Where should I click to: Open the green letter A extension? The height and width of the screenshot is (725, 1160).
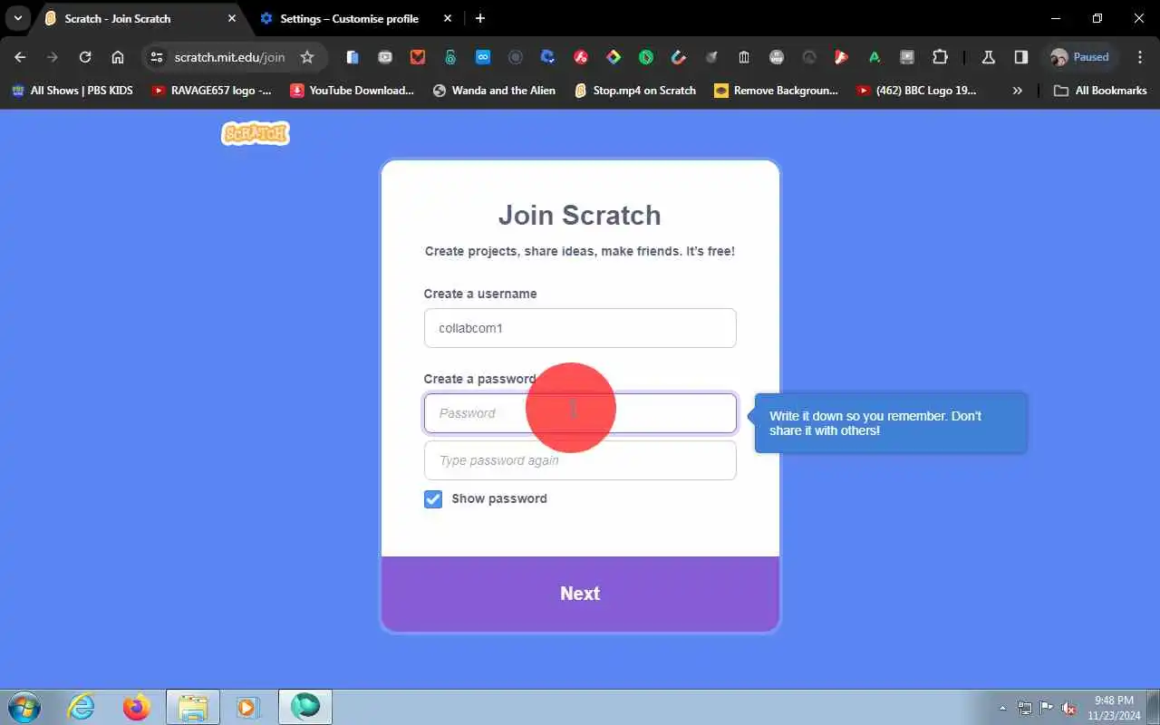pos(875,57)
